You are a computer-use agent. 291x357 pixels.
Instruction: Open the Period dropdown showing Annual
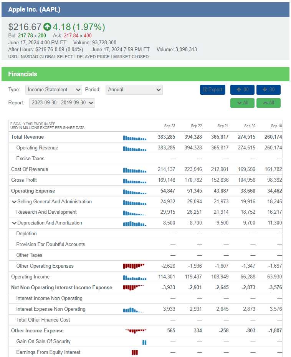pyautogui.click(x=134, y=90)
